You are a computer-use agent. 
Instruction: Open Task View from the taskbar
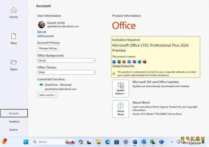click(89, 142)
